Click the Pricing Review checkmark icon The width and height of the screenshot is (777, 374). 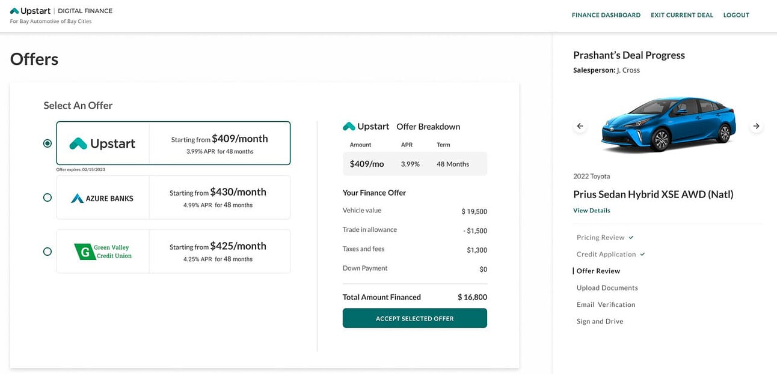[631, 238]
